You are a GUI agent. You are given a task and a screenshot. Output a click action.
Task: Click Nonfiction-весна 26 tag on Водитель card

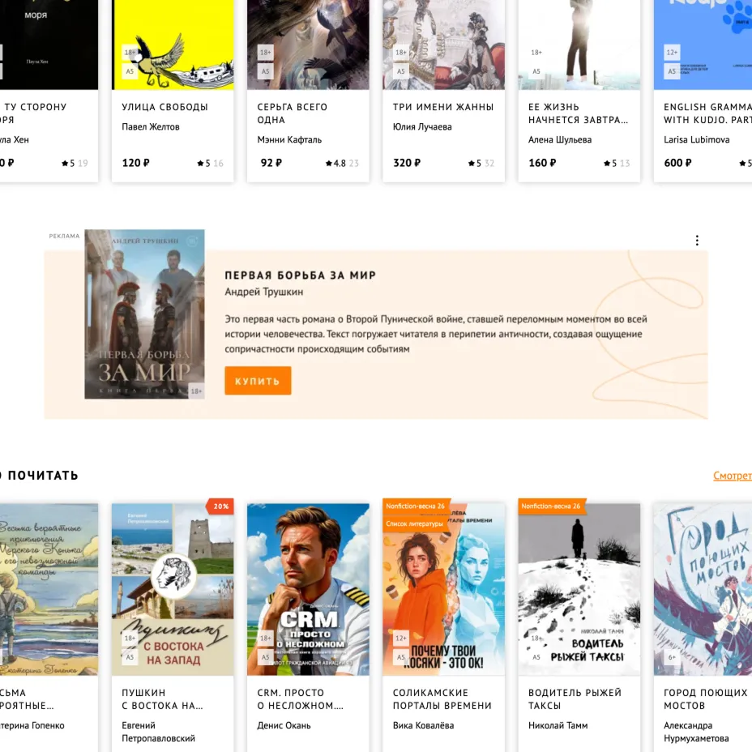pos(550,506)
